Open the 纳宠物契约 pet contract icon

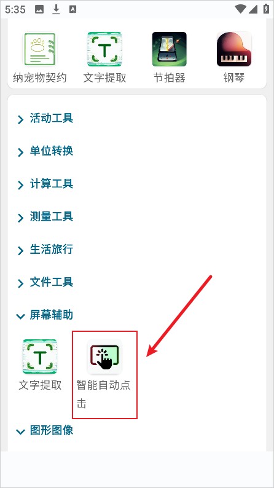coord(40,50)
